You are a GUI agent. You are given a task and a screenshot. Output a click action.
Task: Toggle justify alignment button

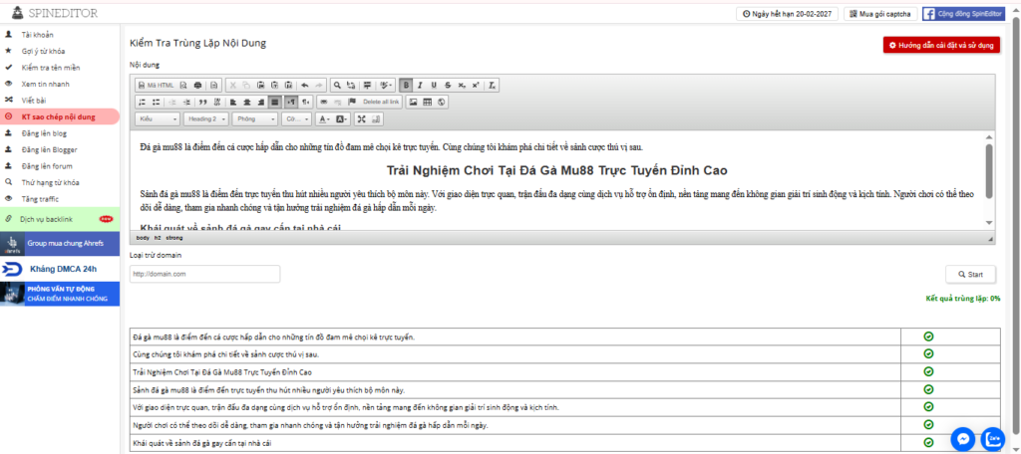[274, 102]
